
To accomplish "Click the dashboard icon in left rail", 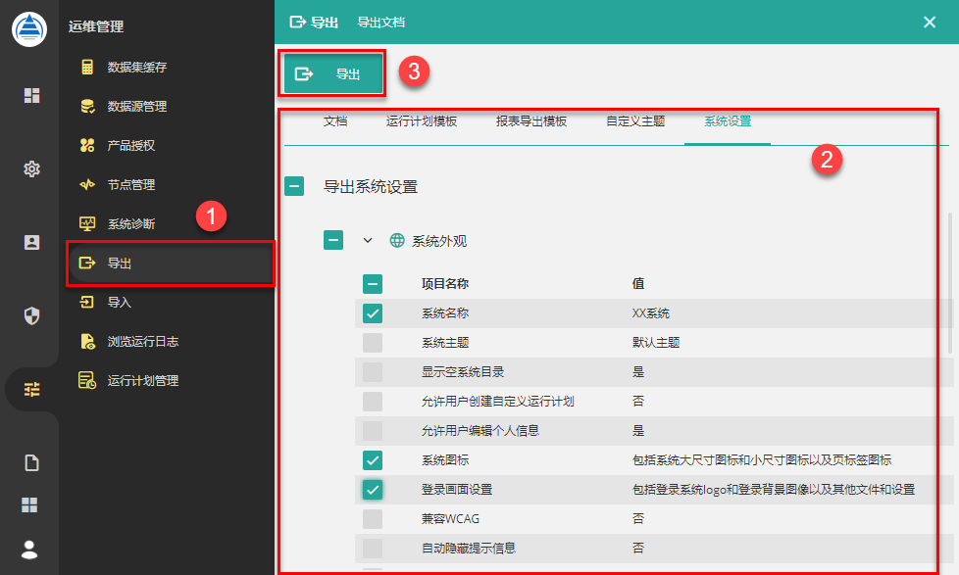I will pos(31,95).
